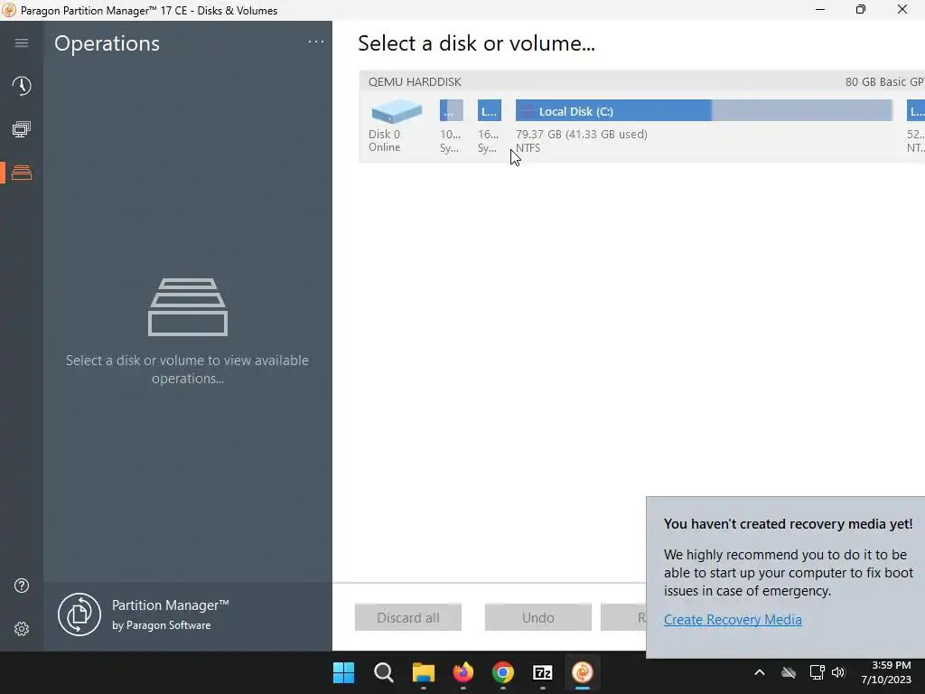Select the partially visible 52... NTFS volume
925x694 pixels.
916,110
